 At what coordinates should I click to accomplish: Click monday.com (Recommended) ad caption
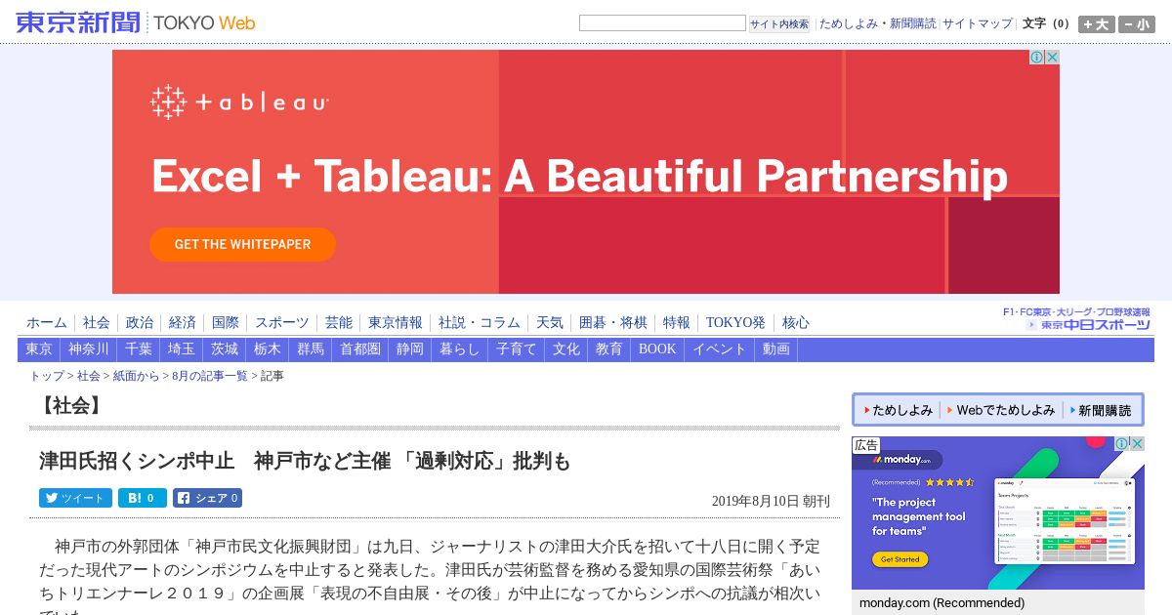point(942,603)
